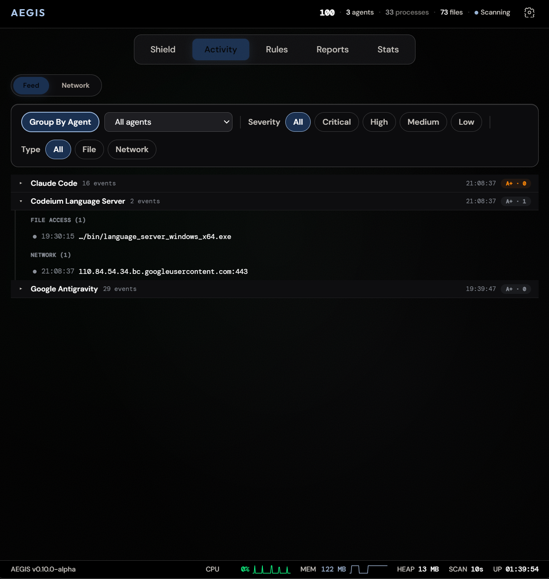
Task: Switch to the Network view toggle
Action: 75,86
